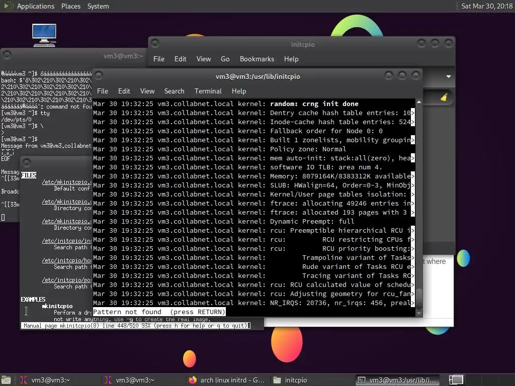This screenshot has width=515, height=386.
Task: Click the folder icon of initcpio taskbar entry
Action: 277,380
